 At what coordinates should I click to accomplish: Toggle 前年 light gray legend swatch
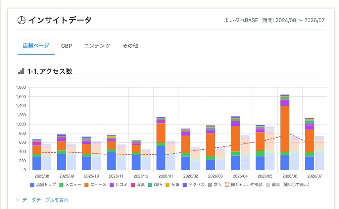click(x=268, y=185)
